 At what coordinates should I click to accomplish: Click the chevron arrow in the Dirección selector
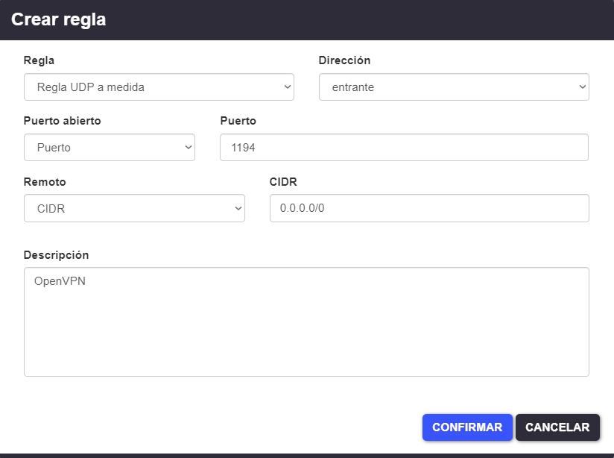click(x=583, y=87)
